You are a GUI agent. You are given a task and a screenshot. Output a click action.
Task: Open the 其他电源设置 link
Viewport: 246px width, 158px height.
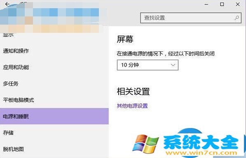pos(132,106)
